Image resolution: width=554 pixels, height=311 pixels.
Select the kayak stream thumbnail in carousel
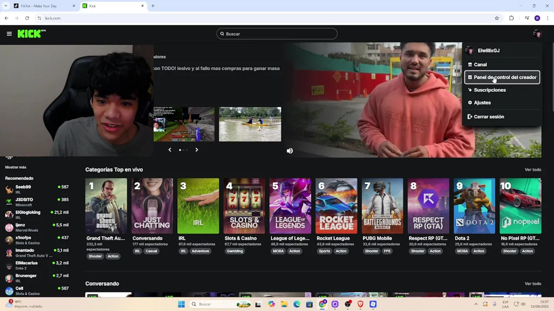coord(250,124)
